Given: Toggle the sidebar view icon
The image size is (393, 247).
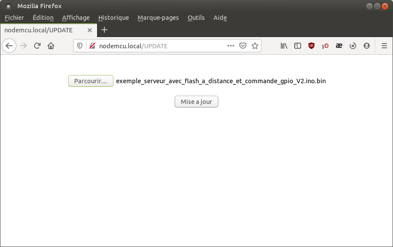Looking at the screenshot, I should pyautogui.click(x=298, y=46).
